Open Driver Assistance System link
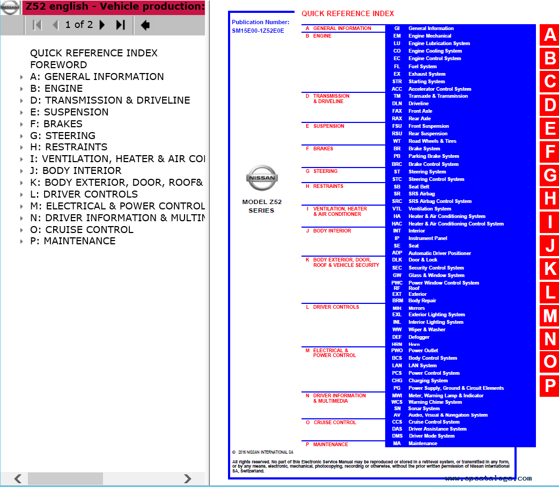Image resolution: width=559 pixels, height=487 pixels. 437,429
